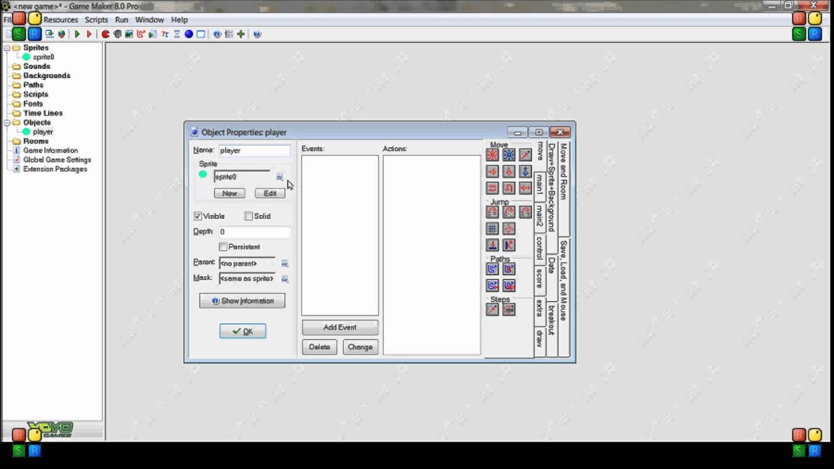
Task: Open the Scripts menu
Action: 96,20
